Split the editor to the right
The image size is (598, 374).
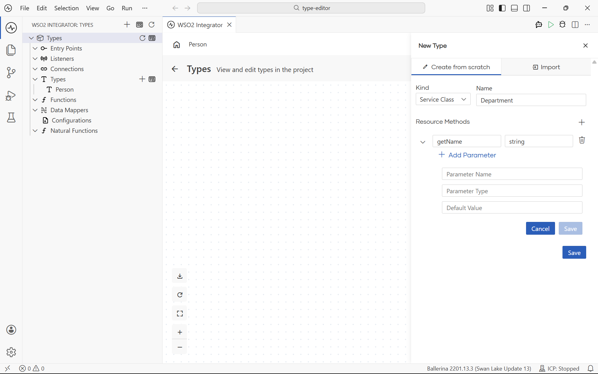point(575,25)
